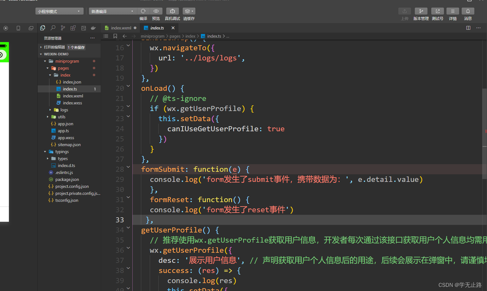Expand the 打开的编辑器 section
The image size is (487, 291).
coord(41,47)
